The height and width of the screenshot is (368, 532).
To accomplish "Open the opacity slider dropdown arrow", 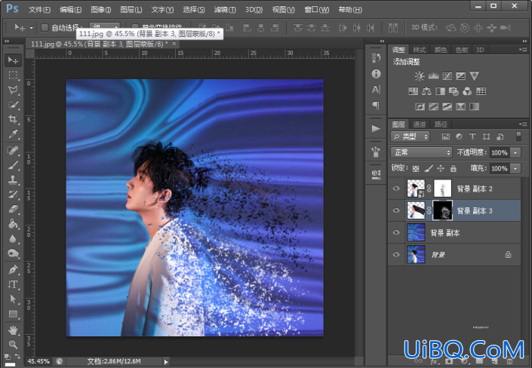I will [x=515, y=152].
